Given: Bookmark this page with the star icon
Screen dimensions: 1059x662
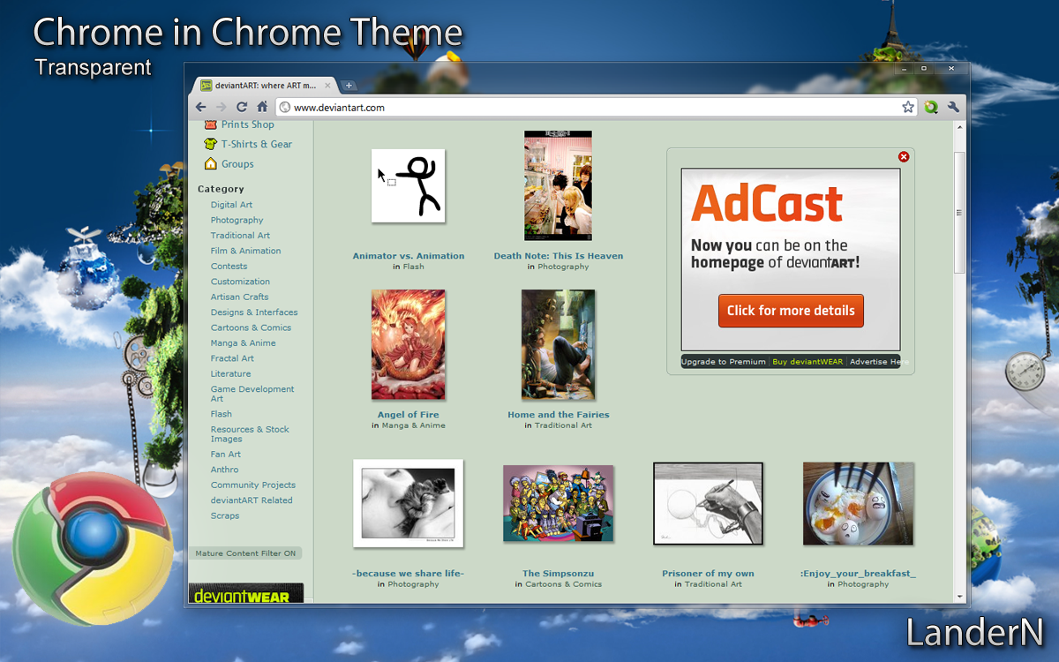Looking at the screenshot, I should tap(908, 107).
